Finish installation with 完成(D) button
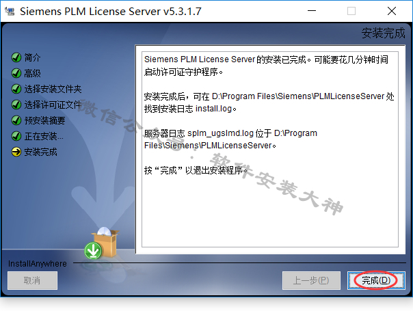Viewport: 413px width, 311px height. [x=376, y=280]
